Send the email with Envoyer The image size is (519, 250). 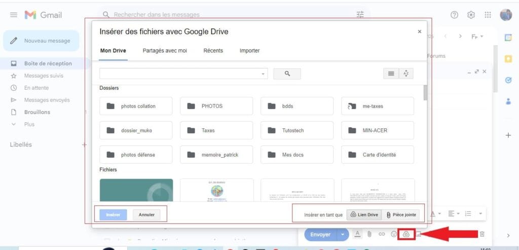click(x=320, y=234)
